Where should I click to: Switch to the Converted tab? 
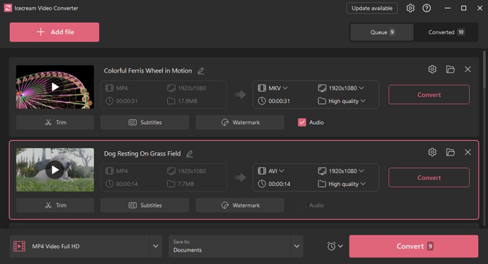pyautogui.click(x=446, y=32)
